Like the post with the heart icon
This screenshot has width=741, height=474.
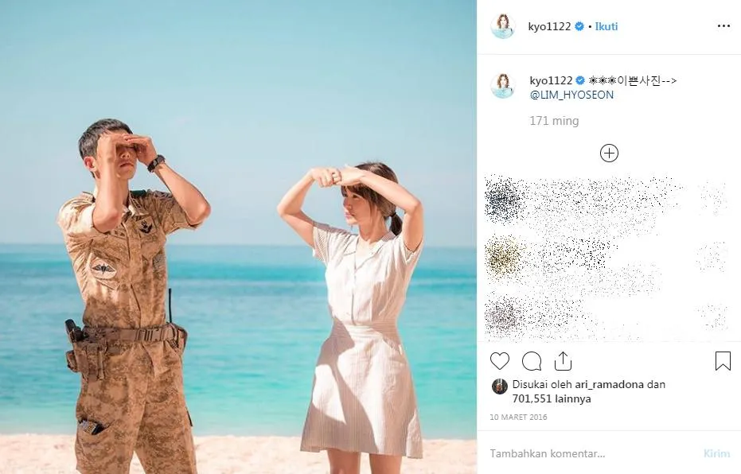(500, 361)
